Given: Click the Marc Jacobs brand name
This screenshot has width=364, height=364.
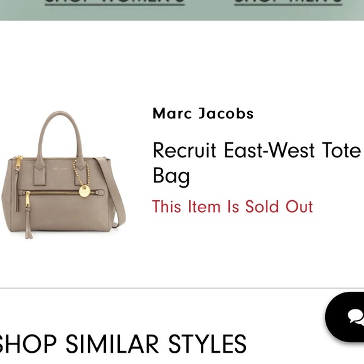Looking at the screenshot, I should 203,114.
